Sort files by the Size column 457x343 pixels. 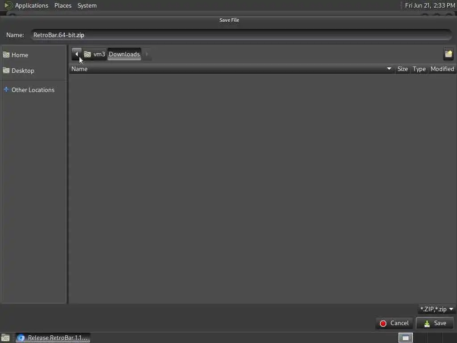(403, 69)
